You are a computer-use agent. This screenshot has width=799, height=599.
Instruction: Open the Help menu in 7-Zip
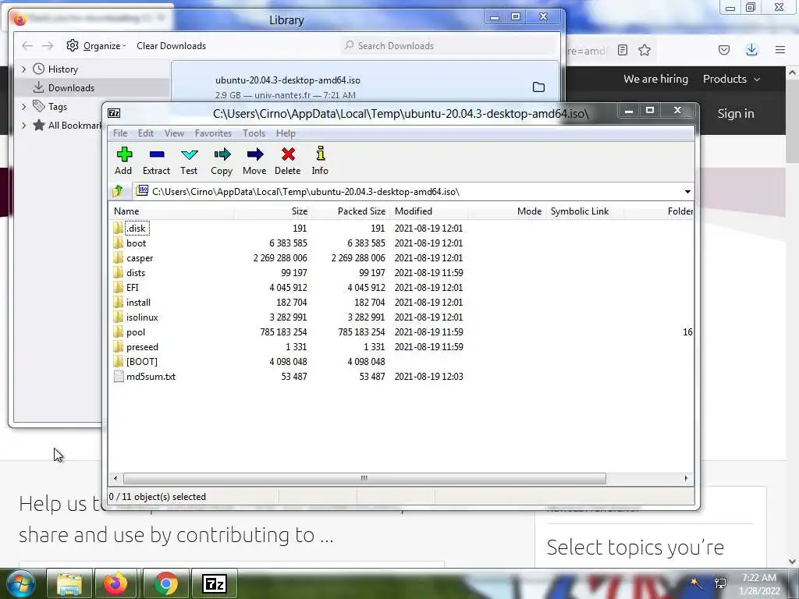(x=286, y=133)
